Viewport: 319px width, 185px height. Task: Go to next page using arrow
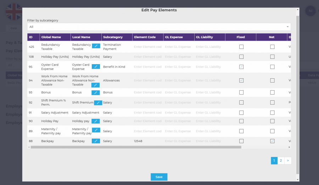(x=288, y=161)
